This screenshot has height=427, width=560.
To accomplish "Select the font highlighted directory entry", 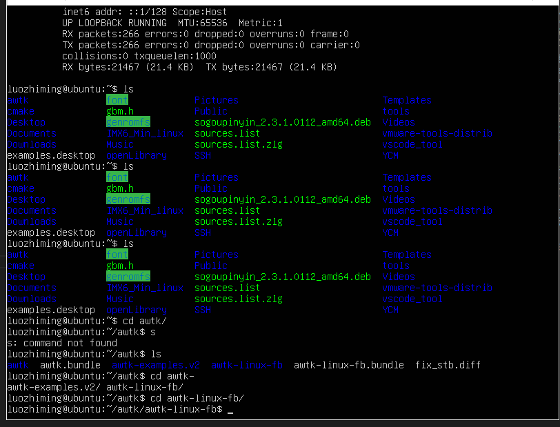I will 117,100.
